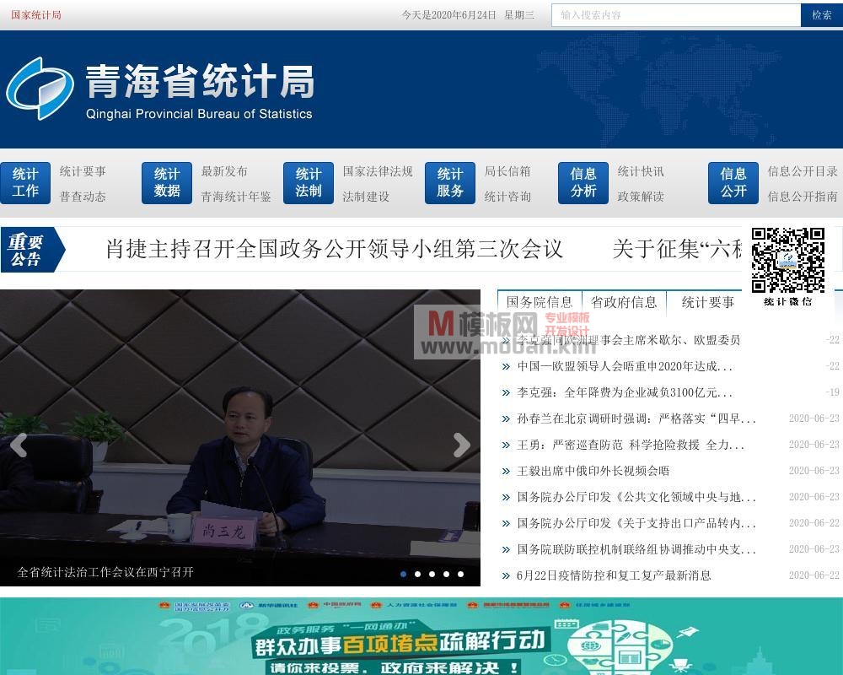Open the 统计服务 menu block

pos(450,182)
